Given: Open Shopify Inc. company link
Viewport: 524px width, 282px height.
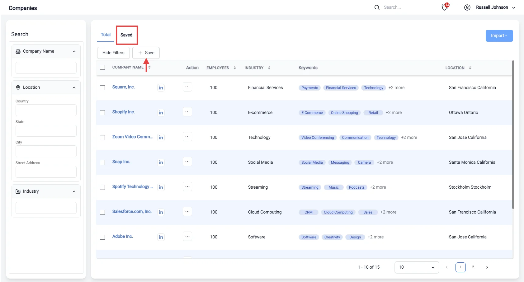Looking at the screenshot, I should pos(124,112).
